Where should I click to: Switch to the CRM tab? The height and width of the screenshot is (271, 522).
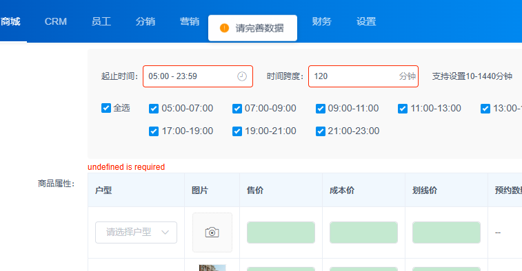56,21
